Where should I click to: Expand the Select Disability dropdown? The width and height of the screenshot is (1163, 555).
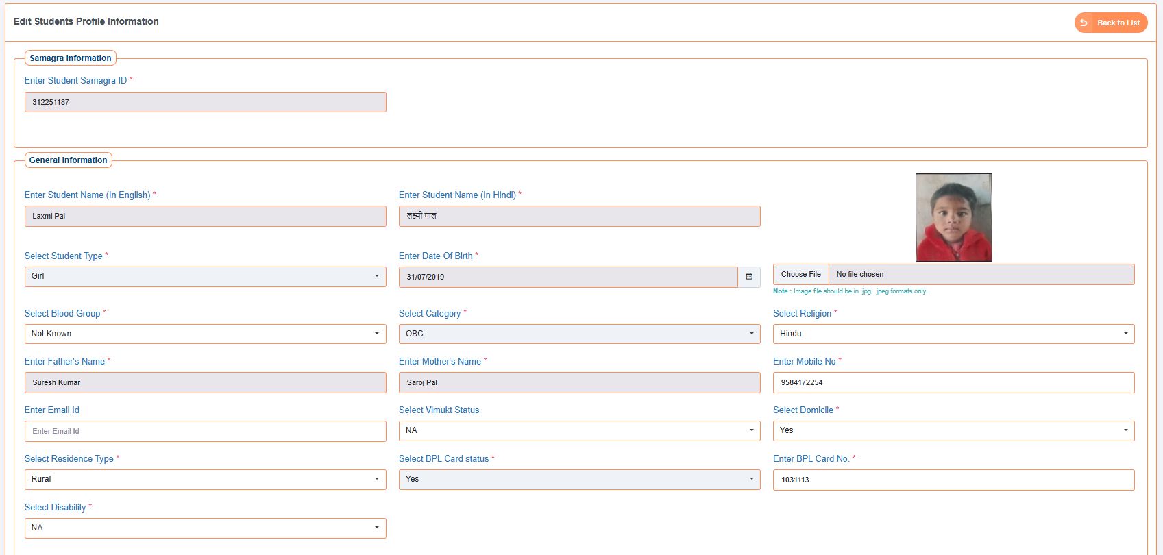[x=205, y=528]
